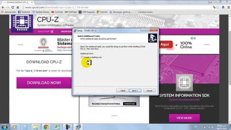The image size is (231, 130).
Task: Click the setup dialog title icon
Action: [75, 30]
